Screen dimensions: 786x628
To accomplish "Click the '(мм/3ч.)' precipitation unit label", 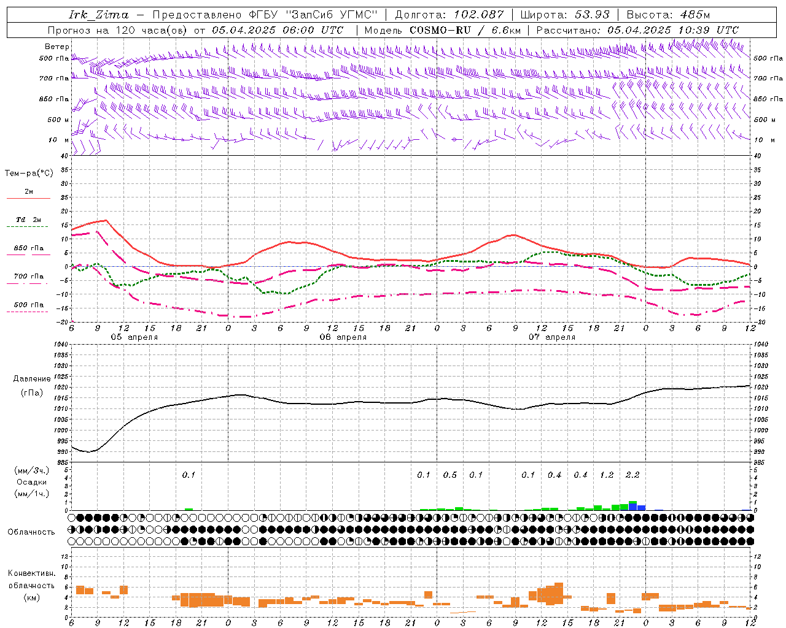I will tap(32, 470).
